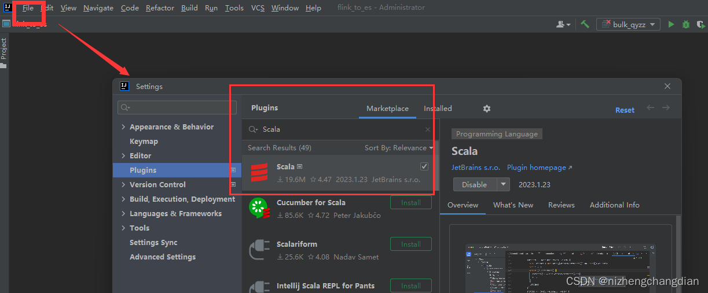The width and height of the screenshot is (708, 293).
Task: Open the Build menu
Action: [x=189, y=8]
